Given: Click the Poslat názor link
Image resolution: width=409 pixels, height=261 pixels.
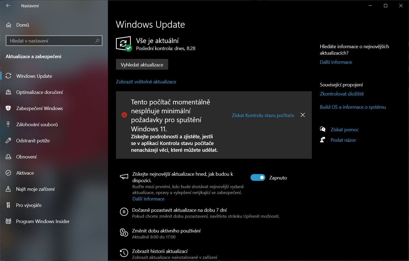Looking at the screenshot, I should pos(343,140).
